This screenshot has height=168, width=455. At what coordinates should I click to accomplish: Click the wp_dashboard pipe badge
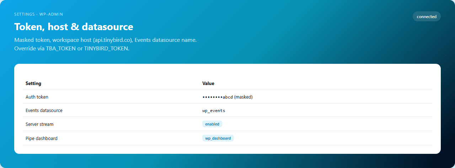[x=218, y=138]
